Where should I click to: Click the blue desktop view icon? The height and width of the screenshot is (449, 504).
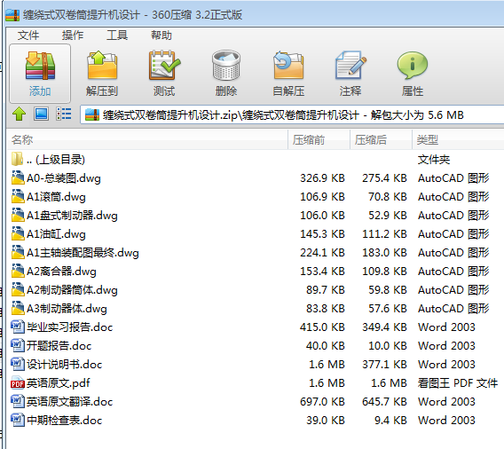(41, 114)
